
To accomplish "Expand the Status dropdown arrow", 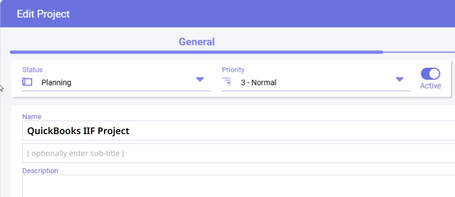I will click(x=200, y=79).
